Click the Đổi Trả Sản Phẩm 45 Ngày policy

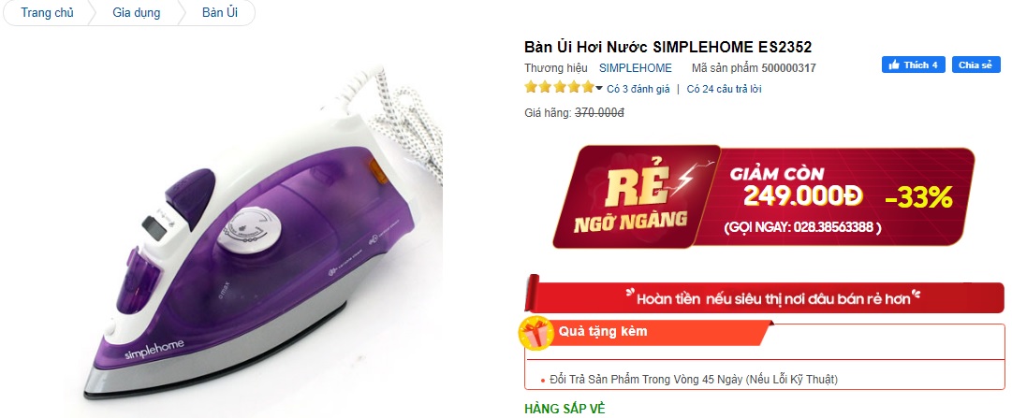click(694, 380)
